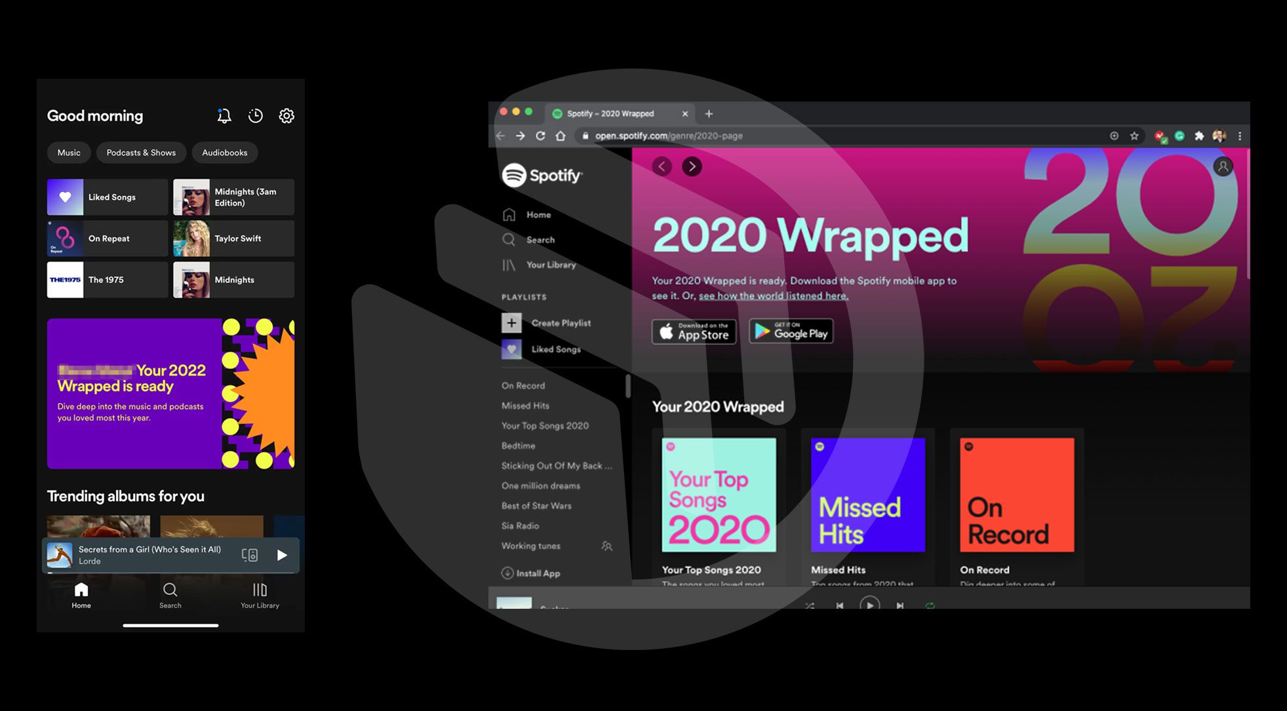The width and height of the screenshot is (1287, 711).
Task: Tap Home tab in mobile bottom bar
Action: pos(81,596)
